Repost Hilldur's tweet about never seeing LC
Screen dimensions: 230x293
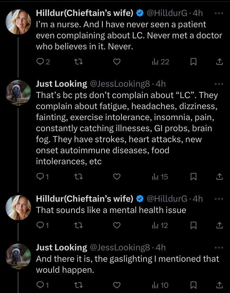[x=79, y=62]
